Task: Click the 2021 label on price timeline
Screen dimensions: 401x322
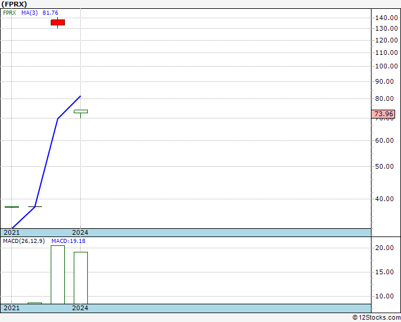Action: pos(12,232)
